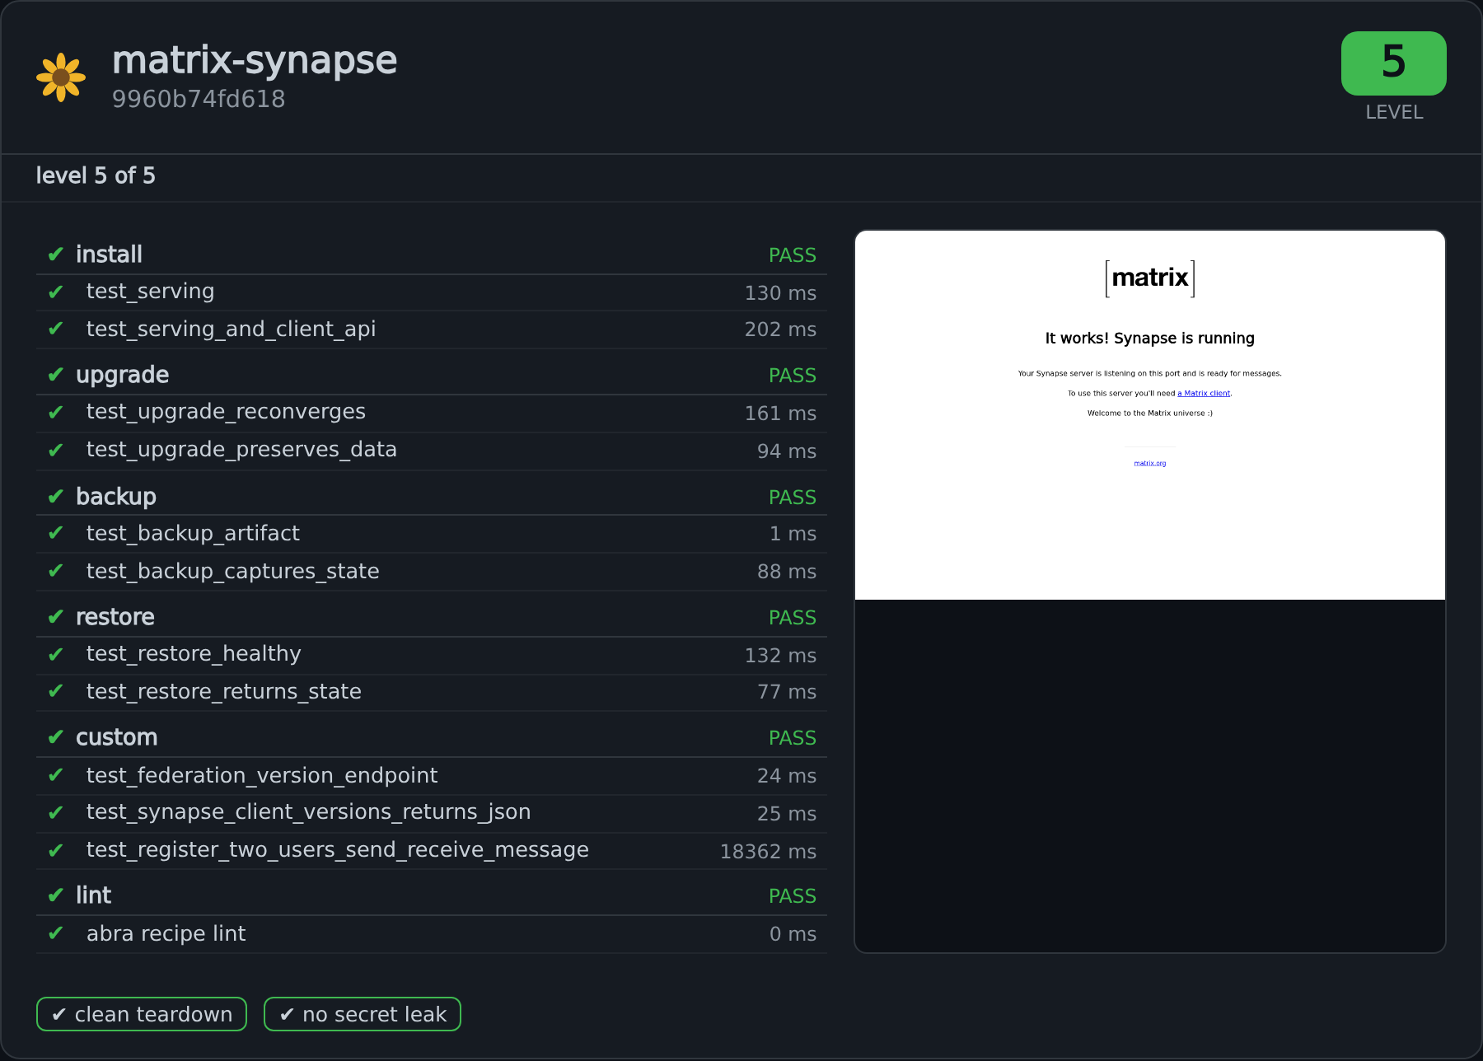Click the 202 ms duration value
This screenshot has height=1061, width=1483.
pos(780,330)
